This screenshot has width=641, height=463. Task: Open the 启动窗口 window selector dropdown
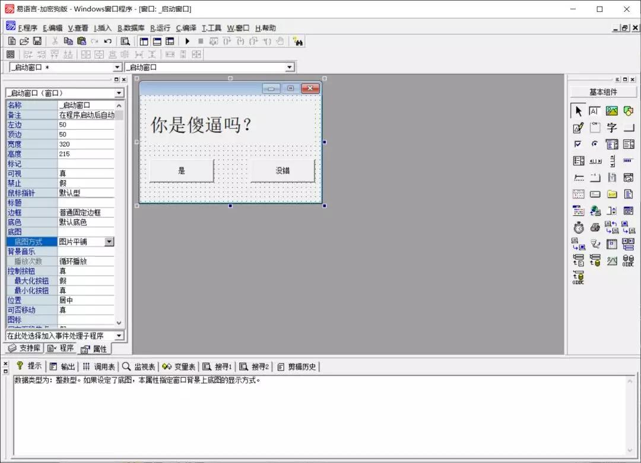point(118,67)
